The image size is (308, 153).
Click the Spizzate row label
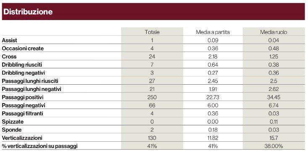tap(13, 122)
